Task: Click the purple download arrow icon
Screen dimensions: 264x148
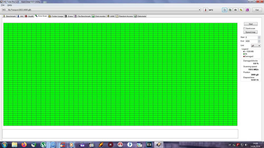Action: (x=247, y=10)
